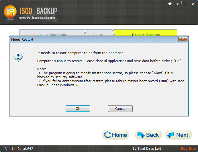Switch to the Confirm tab

click(99, 33)
